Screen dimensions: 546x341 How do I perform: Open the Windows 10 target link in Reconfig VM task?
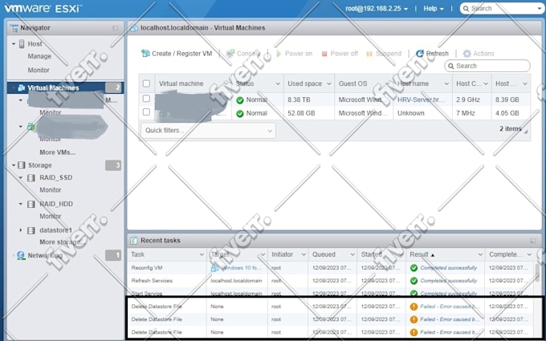pos(242,268)
